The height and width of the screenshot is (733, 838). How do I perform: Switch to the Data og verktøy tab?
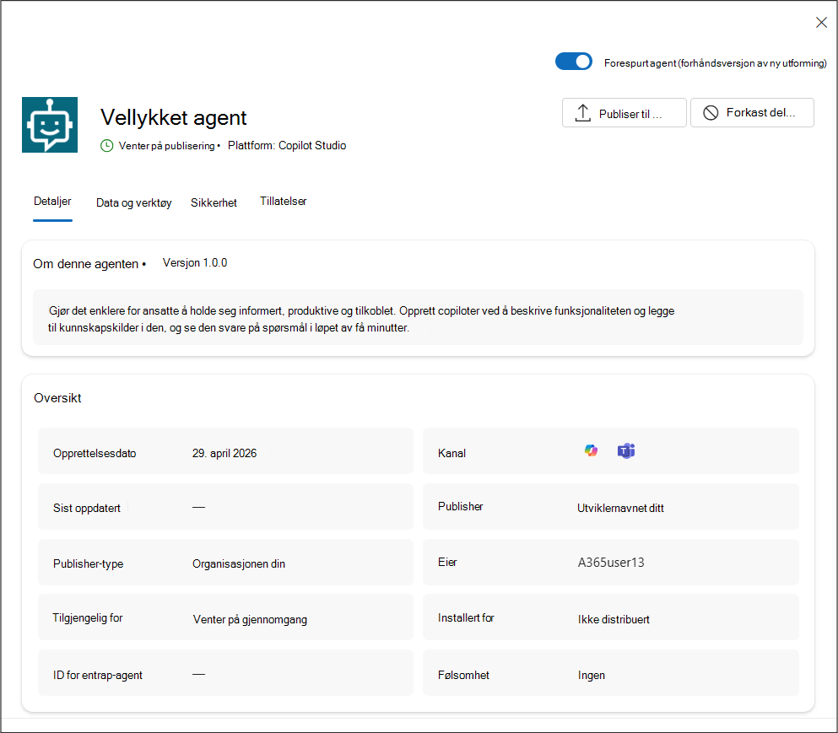tap(133, 203)
